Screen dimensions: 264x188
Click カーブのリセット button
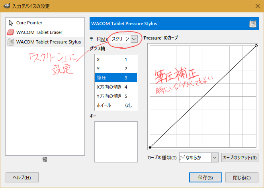tap(240, 157)
